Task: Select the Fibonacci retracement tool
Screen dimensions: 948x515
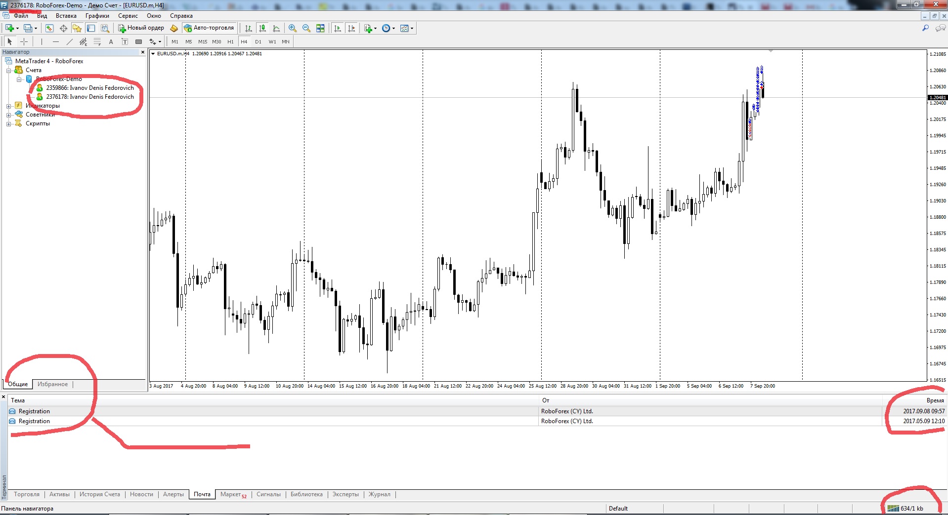Action: (x=97, y=42)
